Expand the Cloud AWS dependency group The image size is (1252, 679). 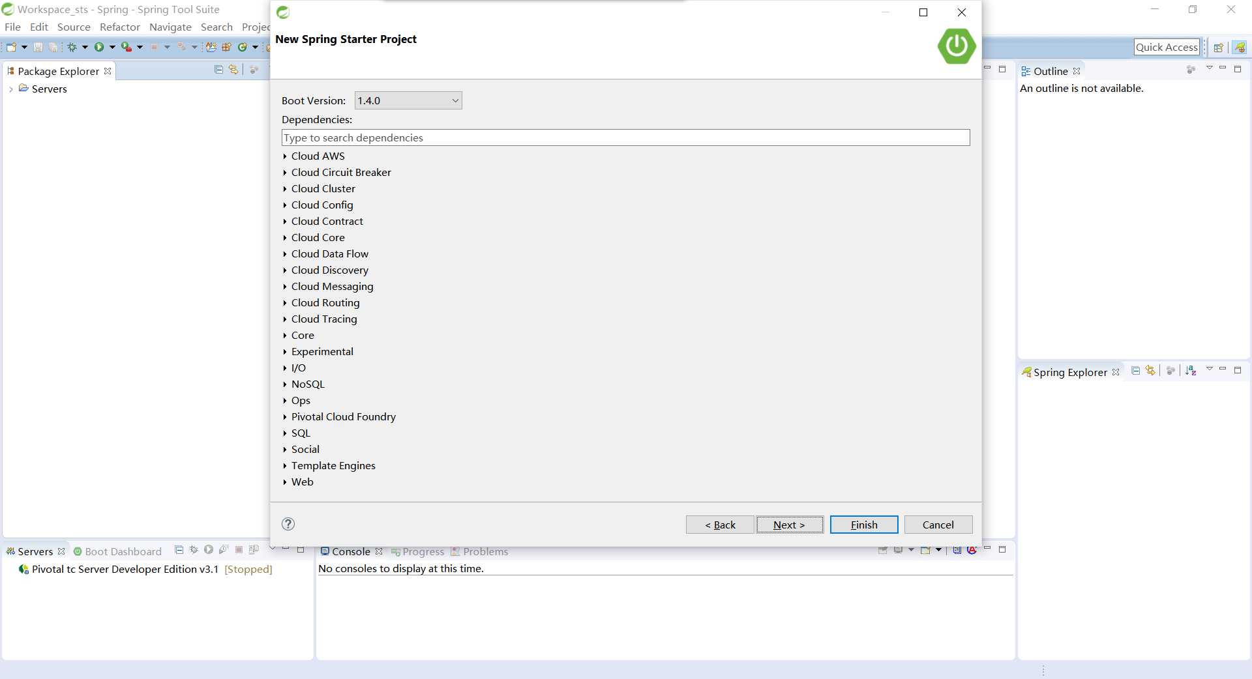pyautogui.click(x=285, y=156)
